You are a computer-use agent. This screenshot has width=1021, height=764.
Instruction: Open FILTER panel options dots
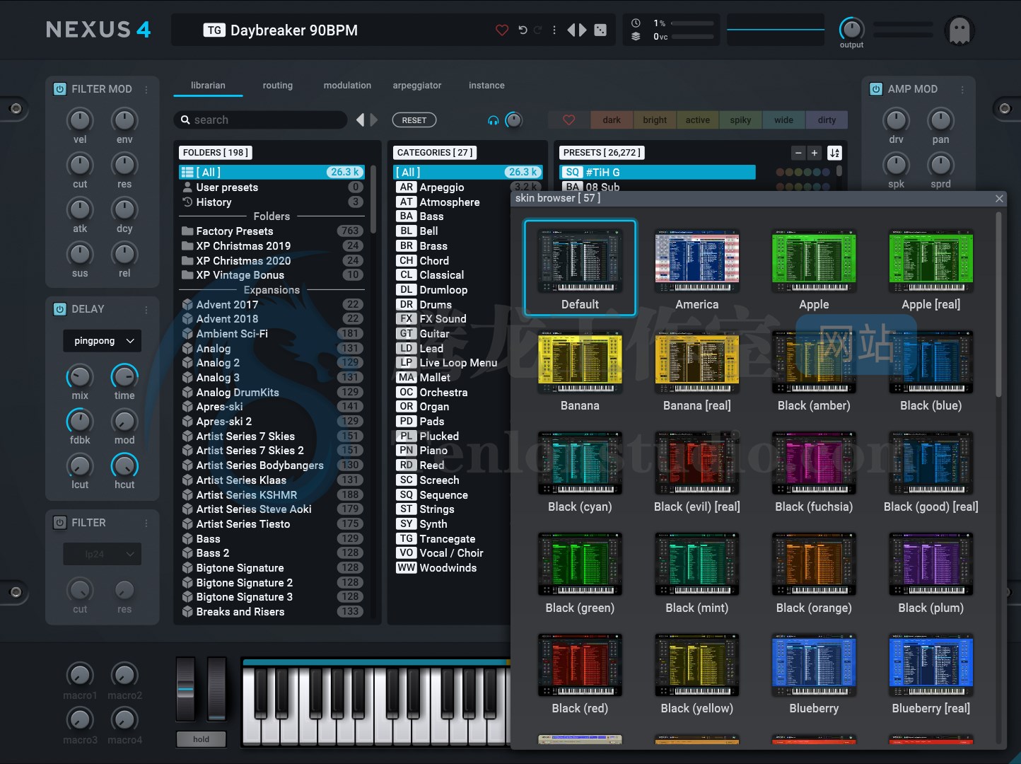(x=146, y=523)
